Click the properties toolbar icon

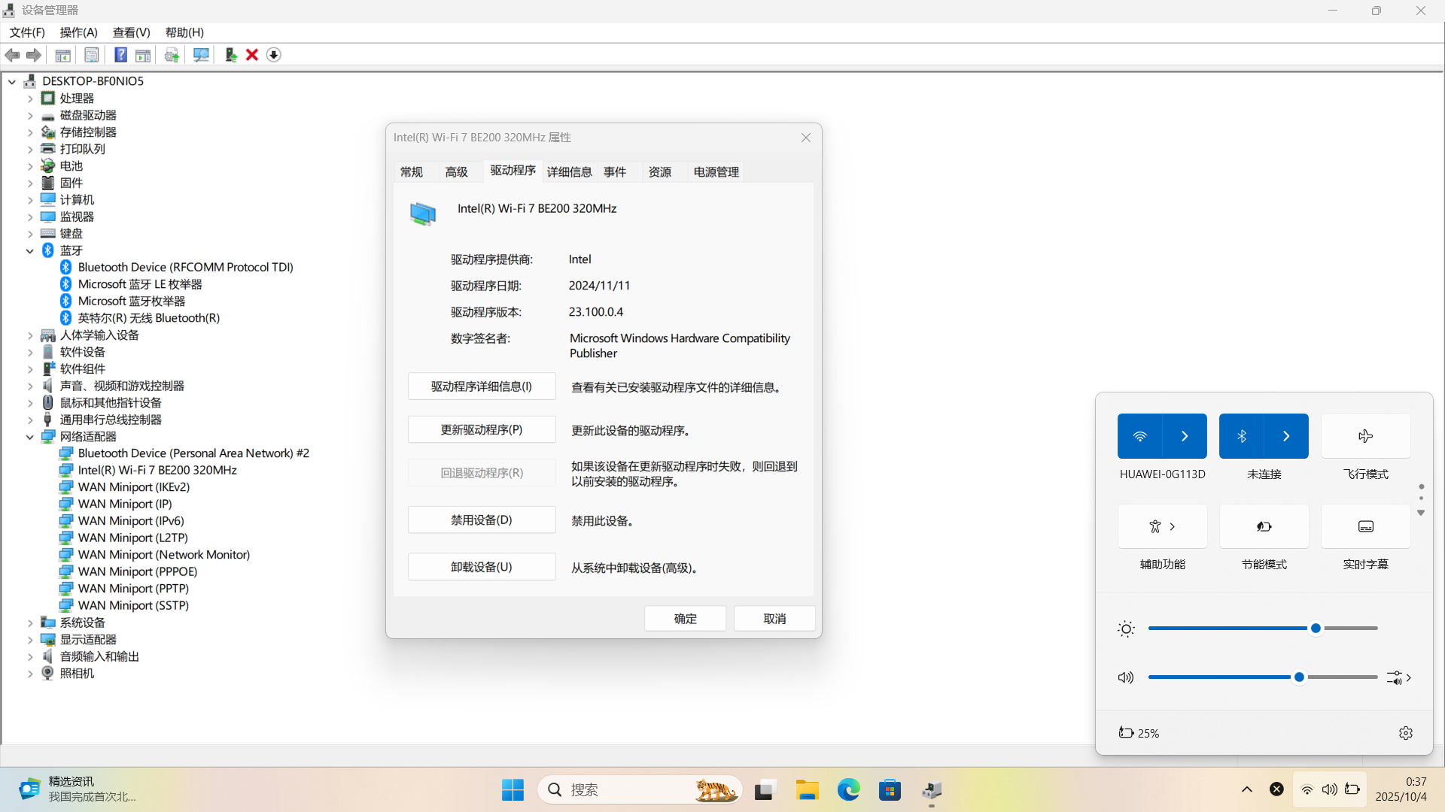[x=92, y=55]
